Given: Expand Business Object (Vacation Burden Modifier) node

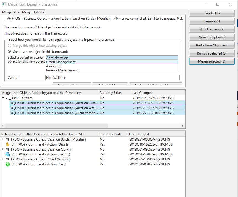Looking at the screenshot, I should tap(3, 139).
